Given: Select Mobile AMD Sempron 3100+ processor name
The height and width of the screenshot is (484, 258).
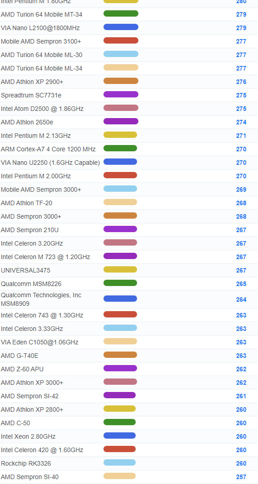Looking at the screenshot, I should (x=41, y=41).
